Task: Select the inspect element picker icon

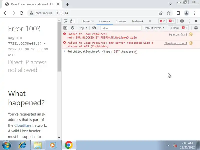Action: click(66, 21)
